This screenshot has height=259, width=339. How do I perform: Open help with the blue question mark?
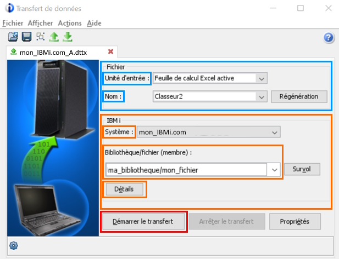coord(329,37)
